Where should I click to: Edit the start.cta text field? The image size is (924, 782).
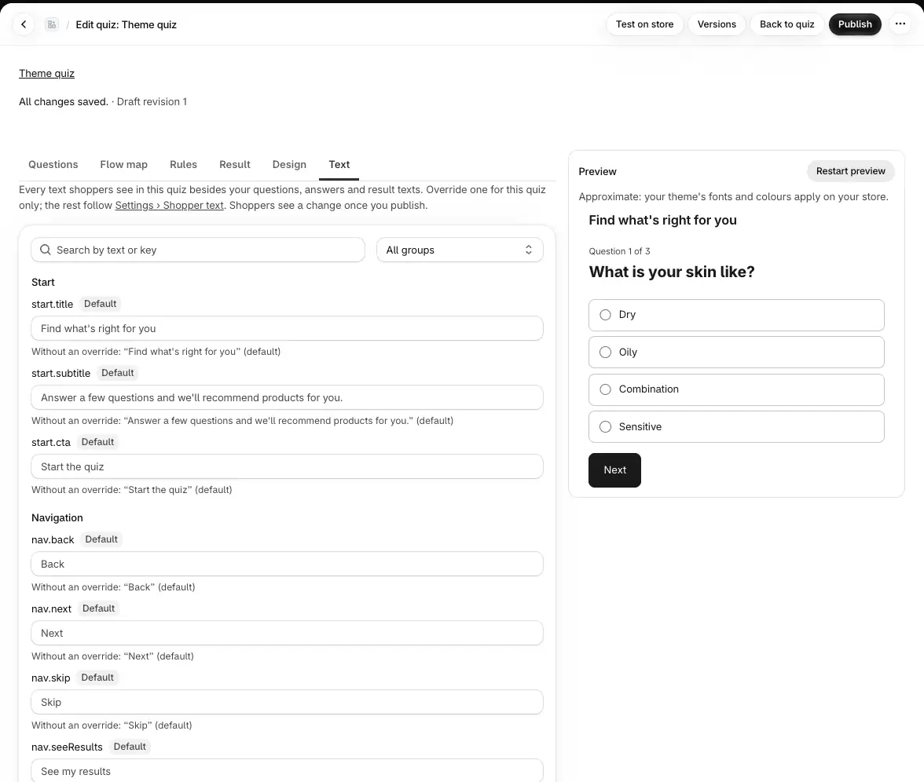[x=287, y=466]
